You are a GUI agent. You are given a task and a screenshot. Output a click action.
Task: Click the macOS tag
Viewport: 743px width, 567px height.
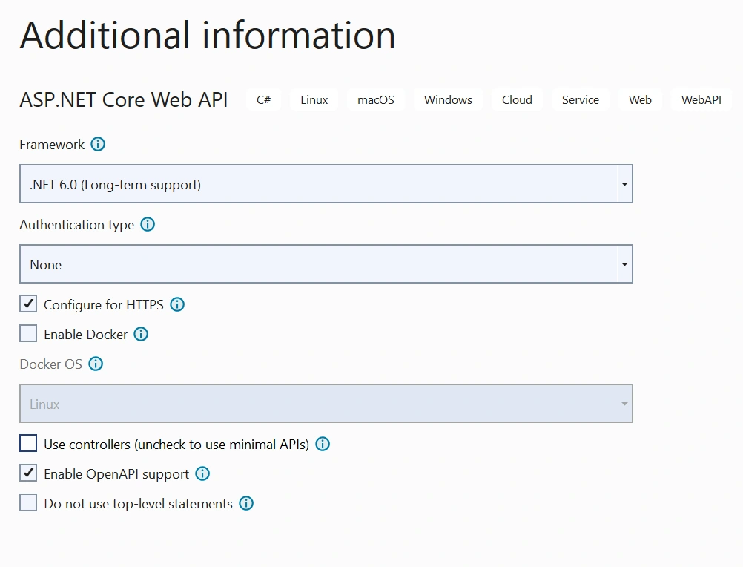coord(376,99)
